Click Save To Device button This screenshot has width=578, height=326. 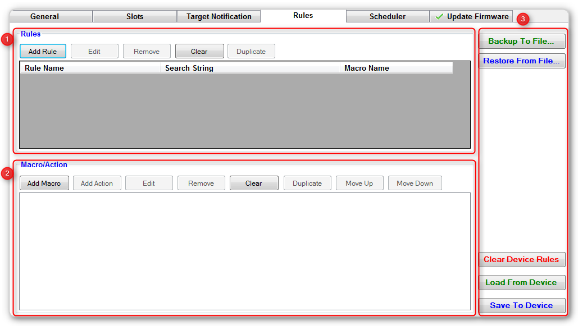click(521, 306)
